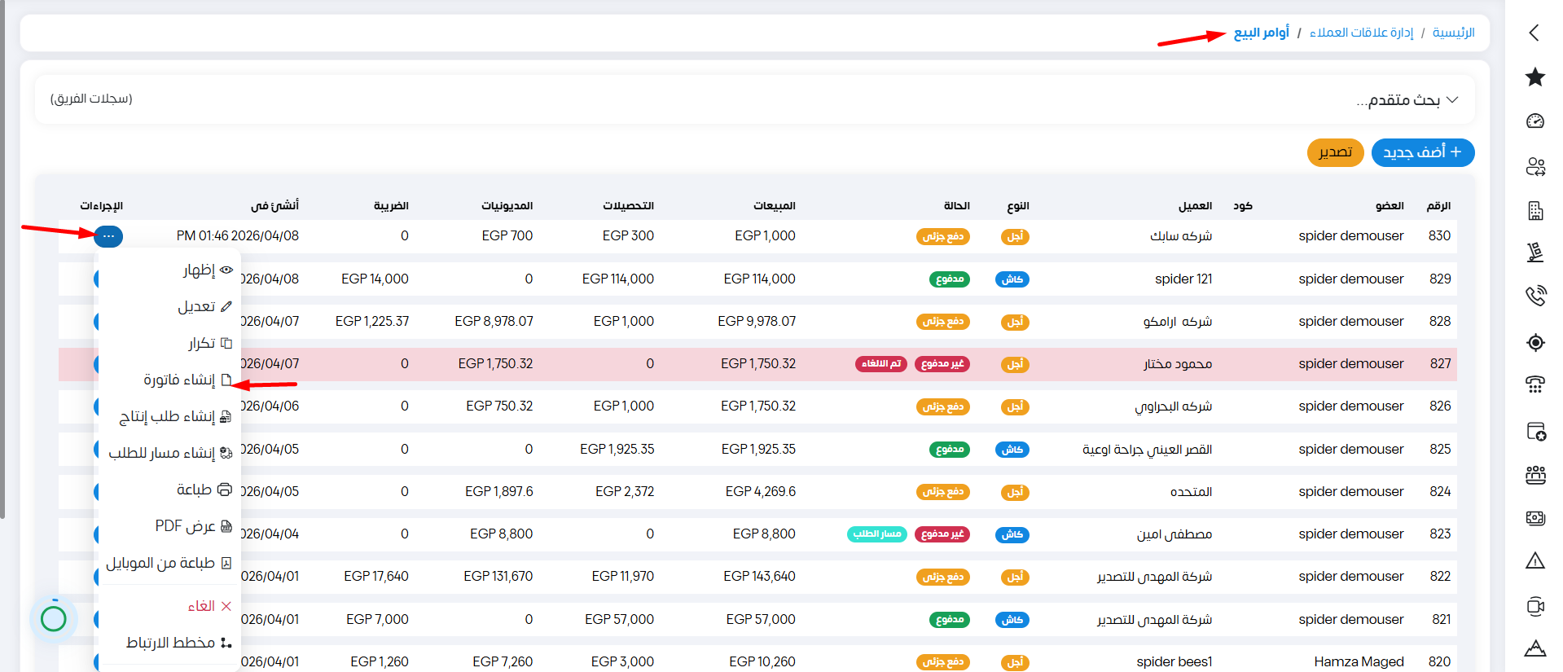Open the dashboard gauge icon in sidebar
The width and height of the screenshot is (1563, 672).
pyautogui.click(x=1534, y=121)
